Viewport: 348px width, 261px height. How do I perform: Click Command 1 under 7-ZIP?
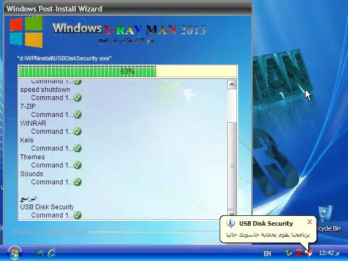pos(52,115)
